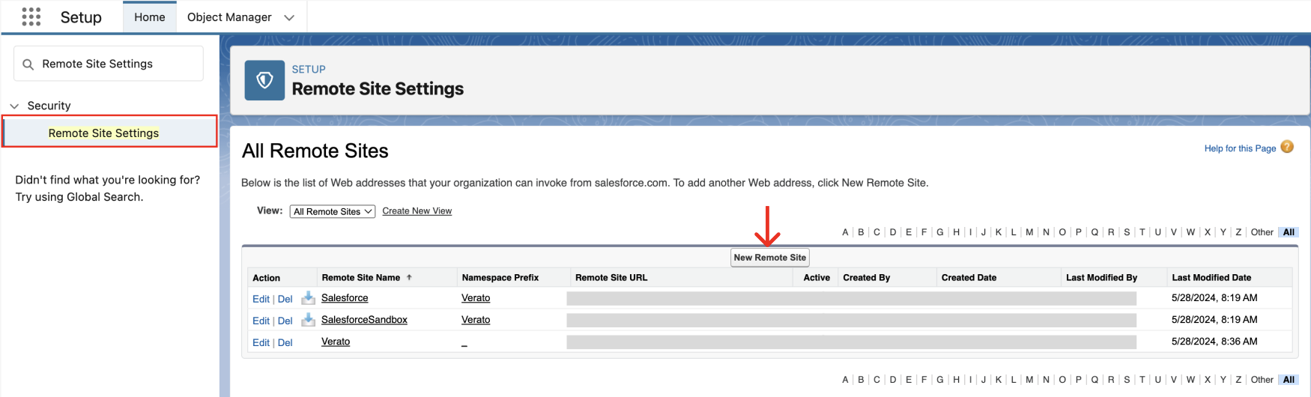Select All in top alphabet bar

1289,232
